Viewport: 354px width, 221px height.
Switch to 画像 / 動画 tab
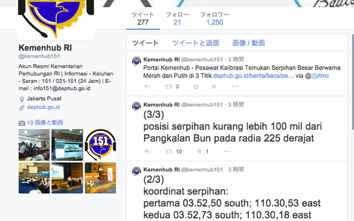(248, 43)
